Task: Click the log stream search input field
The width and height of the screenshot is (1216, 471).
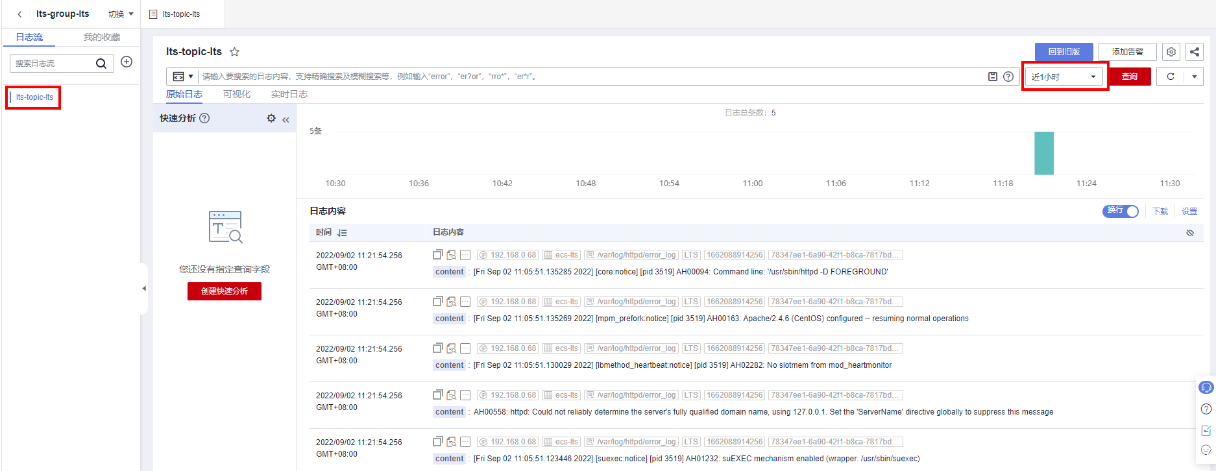Action: pos(53,63)
